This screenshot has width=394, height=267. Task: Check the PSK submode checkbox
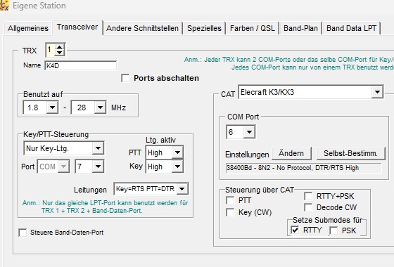333,230
